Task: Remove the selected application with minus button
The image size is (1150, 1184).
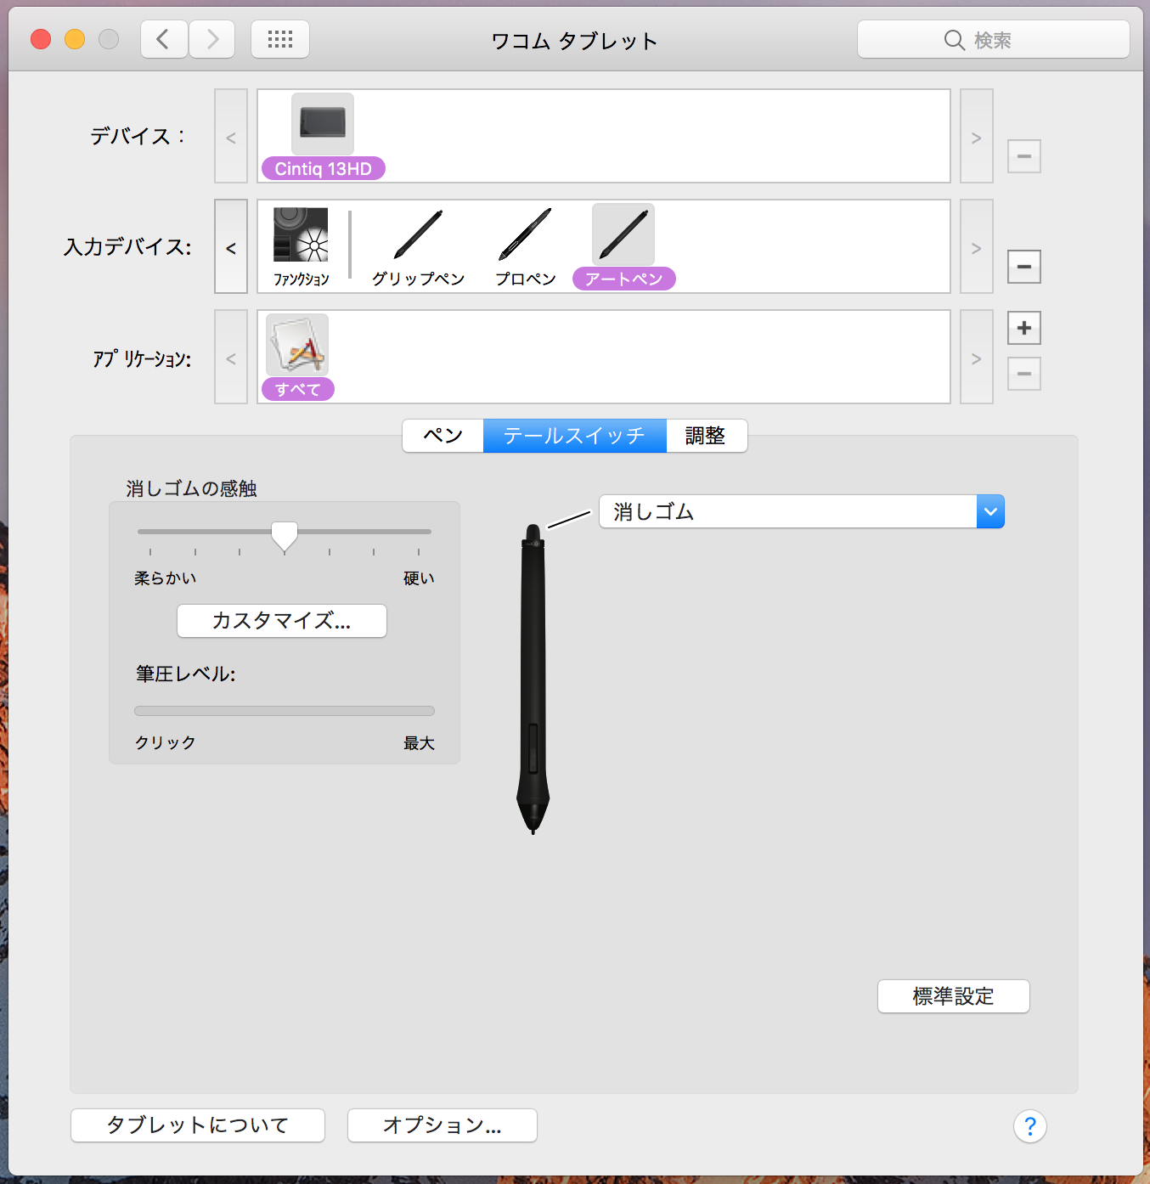Action: click(1024, 374)
